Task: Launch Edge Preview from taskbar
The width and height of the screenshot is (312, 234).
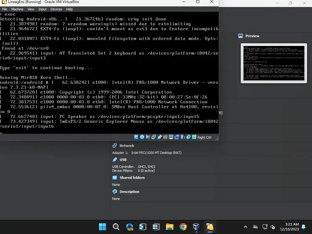Action: pos(129,227)
